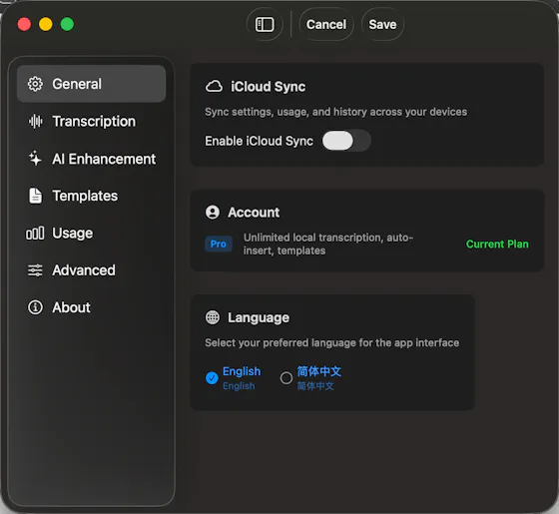Click the blue Pro plan badge
Image resolution: width=559 pixels, height=514 pixels.
pos(219,244)
